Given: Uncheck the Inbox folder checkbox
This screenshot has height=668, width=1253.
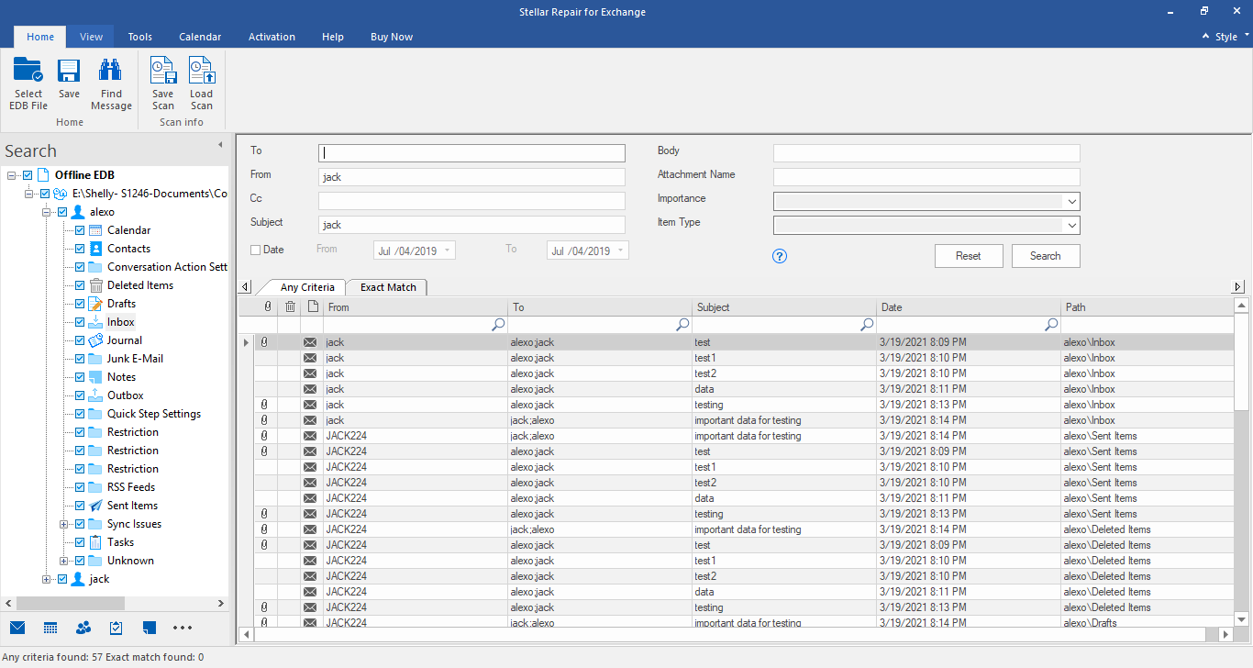Looking at the screenshot, I should 80,322.
